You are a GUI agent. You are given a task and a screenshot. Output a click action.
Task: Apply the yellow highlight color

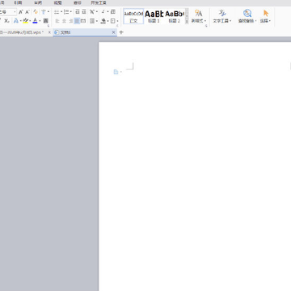coord(26,21)
